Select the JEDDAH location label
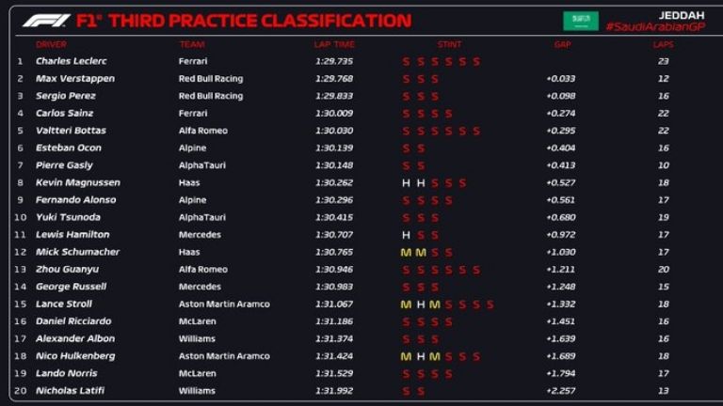This screenshot has width=723, height=406. (x=681, y=14)
